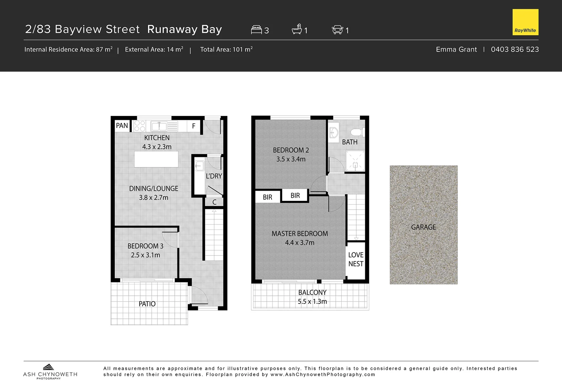Click the car parking icon
This screenshot has height=384, width=562.
pyautogui.click(x=337, y=30)
